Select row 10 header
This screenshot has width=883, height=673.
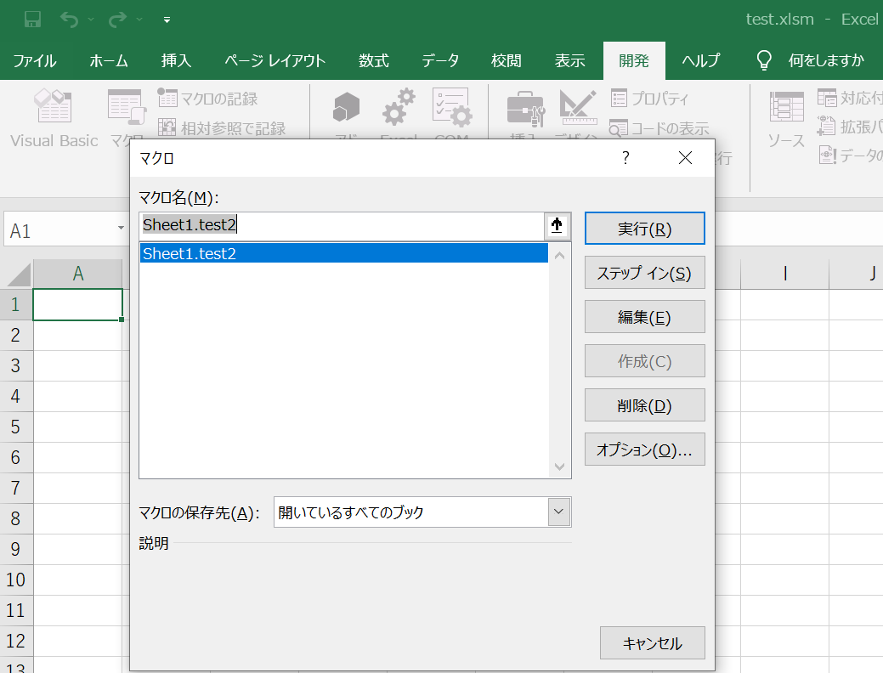click(16, 580)
